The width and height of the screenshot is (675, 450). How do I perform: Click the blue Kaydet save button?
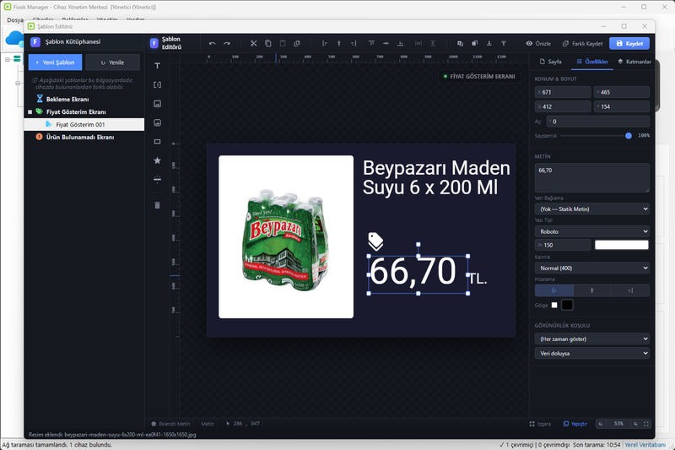[x=629, y=44]
